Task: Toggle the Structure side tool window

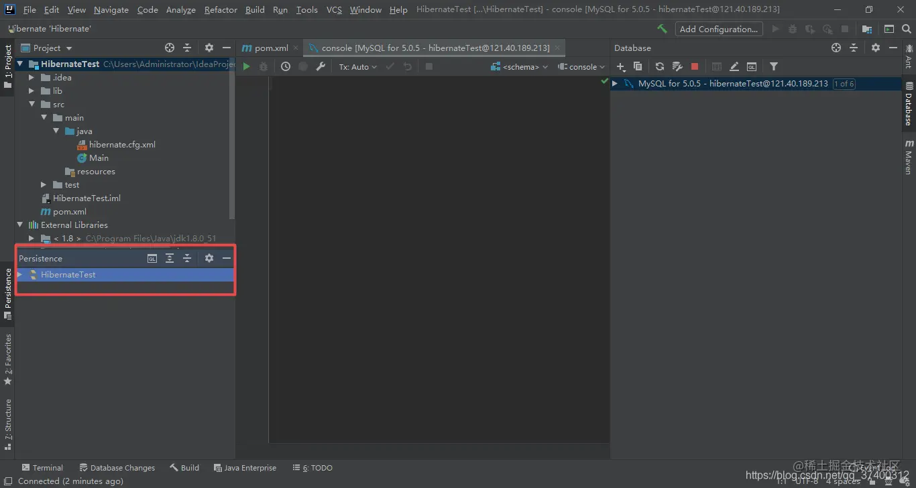Action: tap(7, 424)
